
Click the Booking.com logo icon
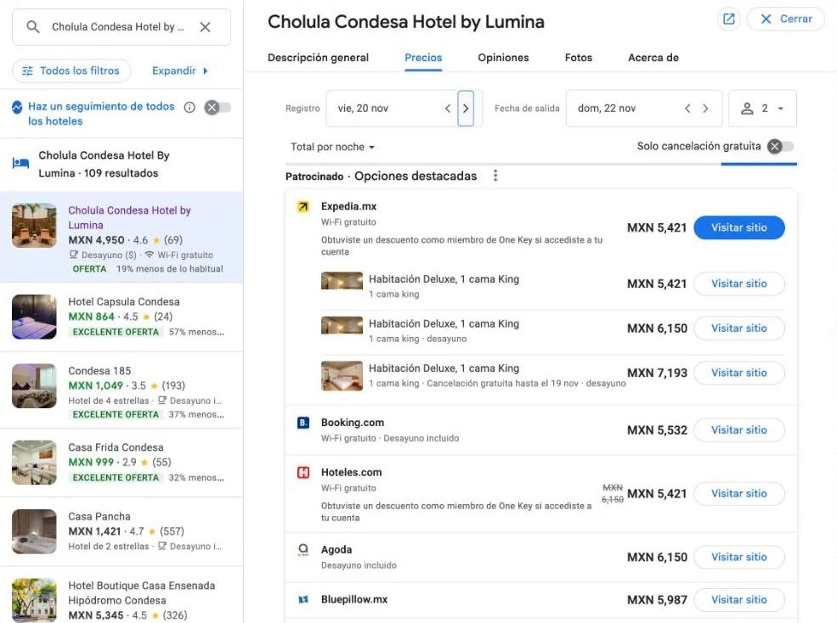point(303,423)
